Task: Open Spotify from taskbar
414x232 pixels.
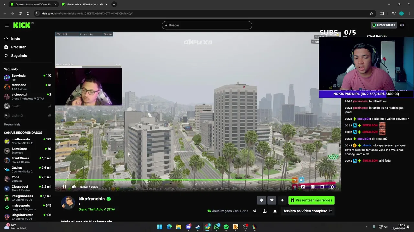Action: (226, 227)
